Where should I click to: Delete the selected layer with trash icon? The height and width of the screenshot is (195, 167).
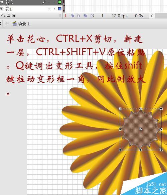point(14,15)
